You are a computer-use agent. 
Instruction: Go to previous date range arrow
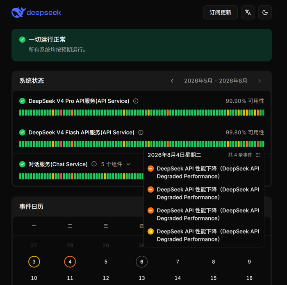click(172, 81)
